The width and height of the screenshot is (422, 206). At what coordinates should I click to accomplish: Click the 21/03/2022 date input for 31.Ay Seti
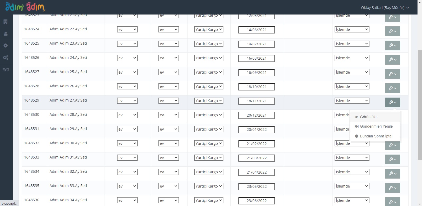point(256,158)
